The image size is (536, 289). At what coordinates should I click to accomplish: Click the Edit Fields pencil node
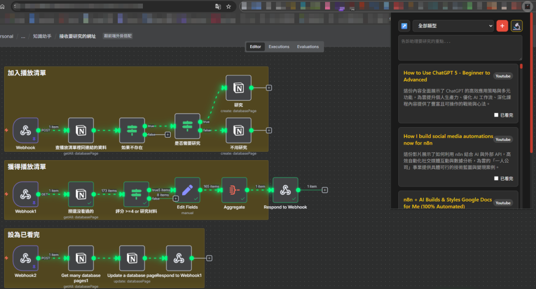point(187,191)
